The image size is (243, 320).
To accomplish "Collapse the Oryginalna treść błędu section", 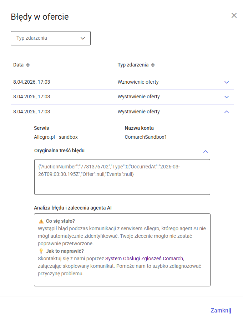I will click(205, 151).
